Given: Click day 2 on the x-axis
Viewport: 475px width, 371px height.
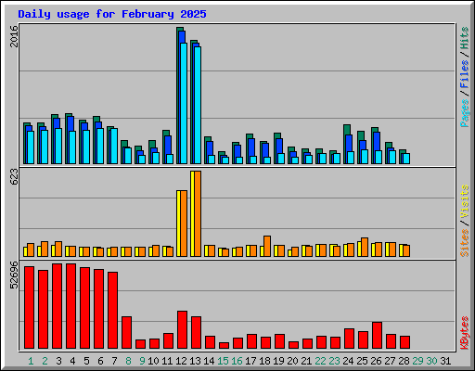Looking at the screenshot, I should click(45, 361).
